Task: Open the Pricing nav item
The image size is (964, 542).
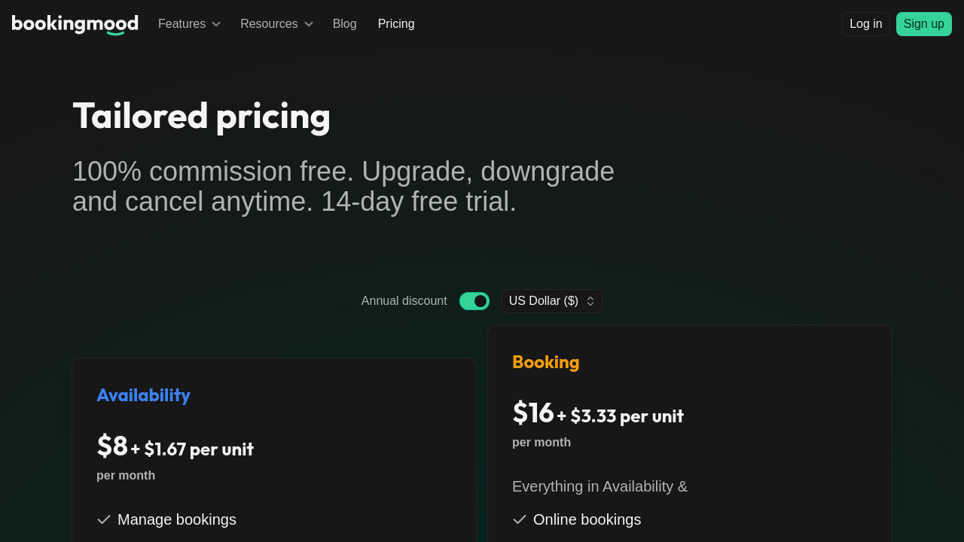Action: pos(396,24)
